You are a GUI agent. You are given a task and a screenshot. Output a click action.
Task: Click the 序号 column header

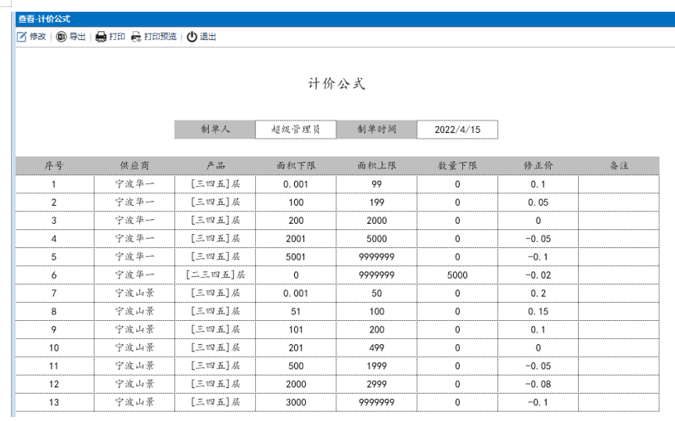tap(54, 166)
